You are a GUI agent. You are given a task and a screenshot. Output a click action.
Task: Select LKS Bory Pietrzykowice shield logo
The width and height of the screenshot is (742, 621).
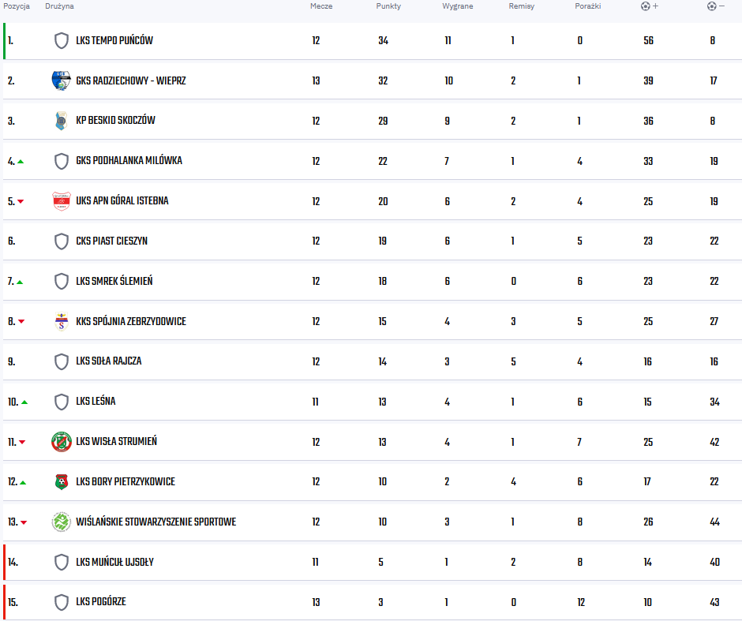click(62, 481)
